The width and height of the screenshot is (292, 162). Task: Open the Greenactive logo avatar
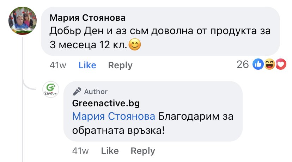(51, 89)
